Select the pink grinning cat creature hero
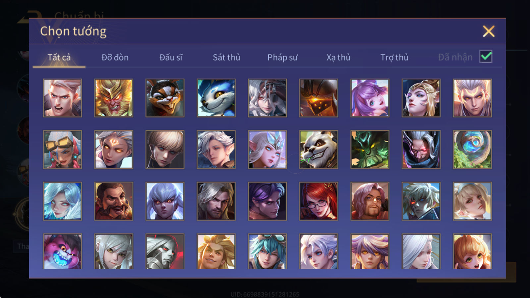The image size is (530, 298). (x=62, y=251)
